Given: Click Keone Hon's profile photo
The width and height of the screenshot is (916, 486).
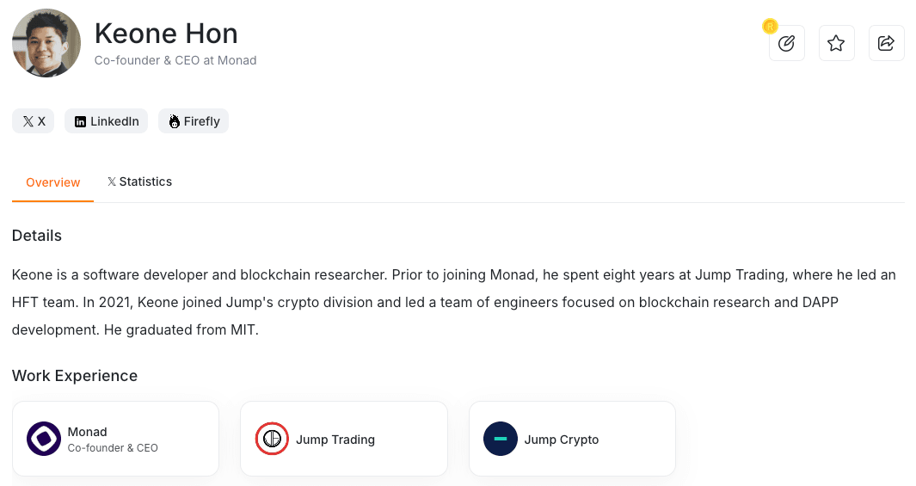Looking at the screenshot, I should pos(46,43).
